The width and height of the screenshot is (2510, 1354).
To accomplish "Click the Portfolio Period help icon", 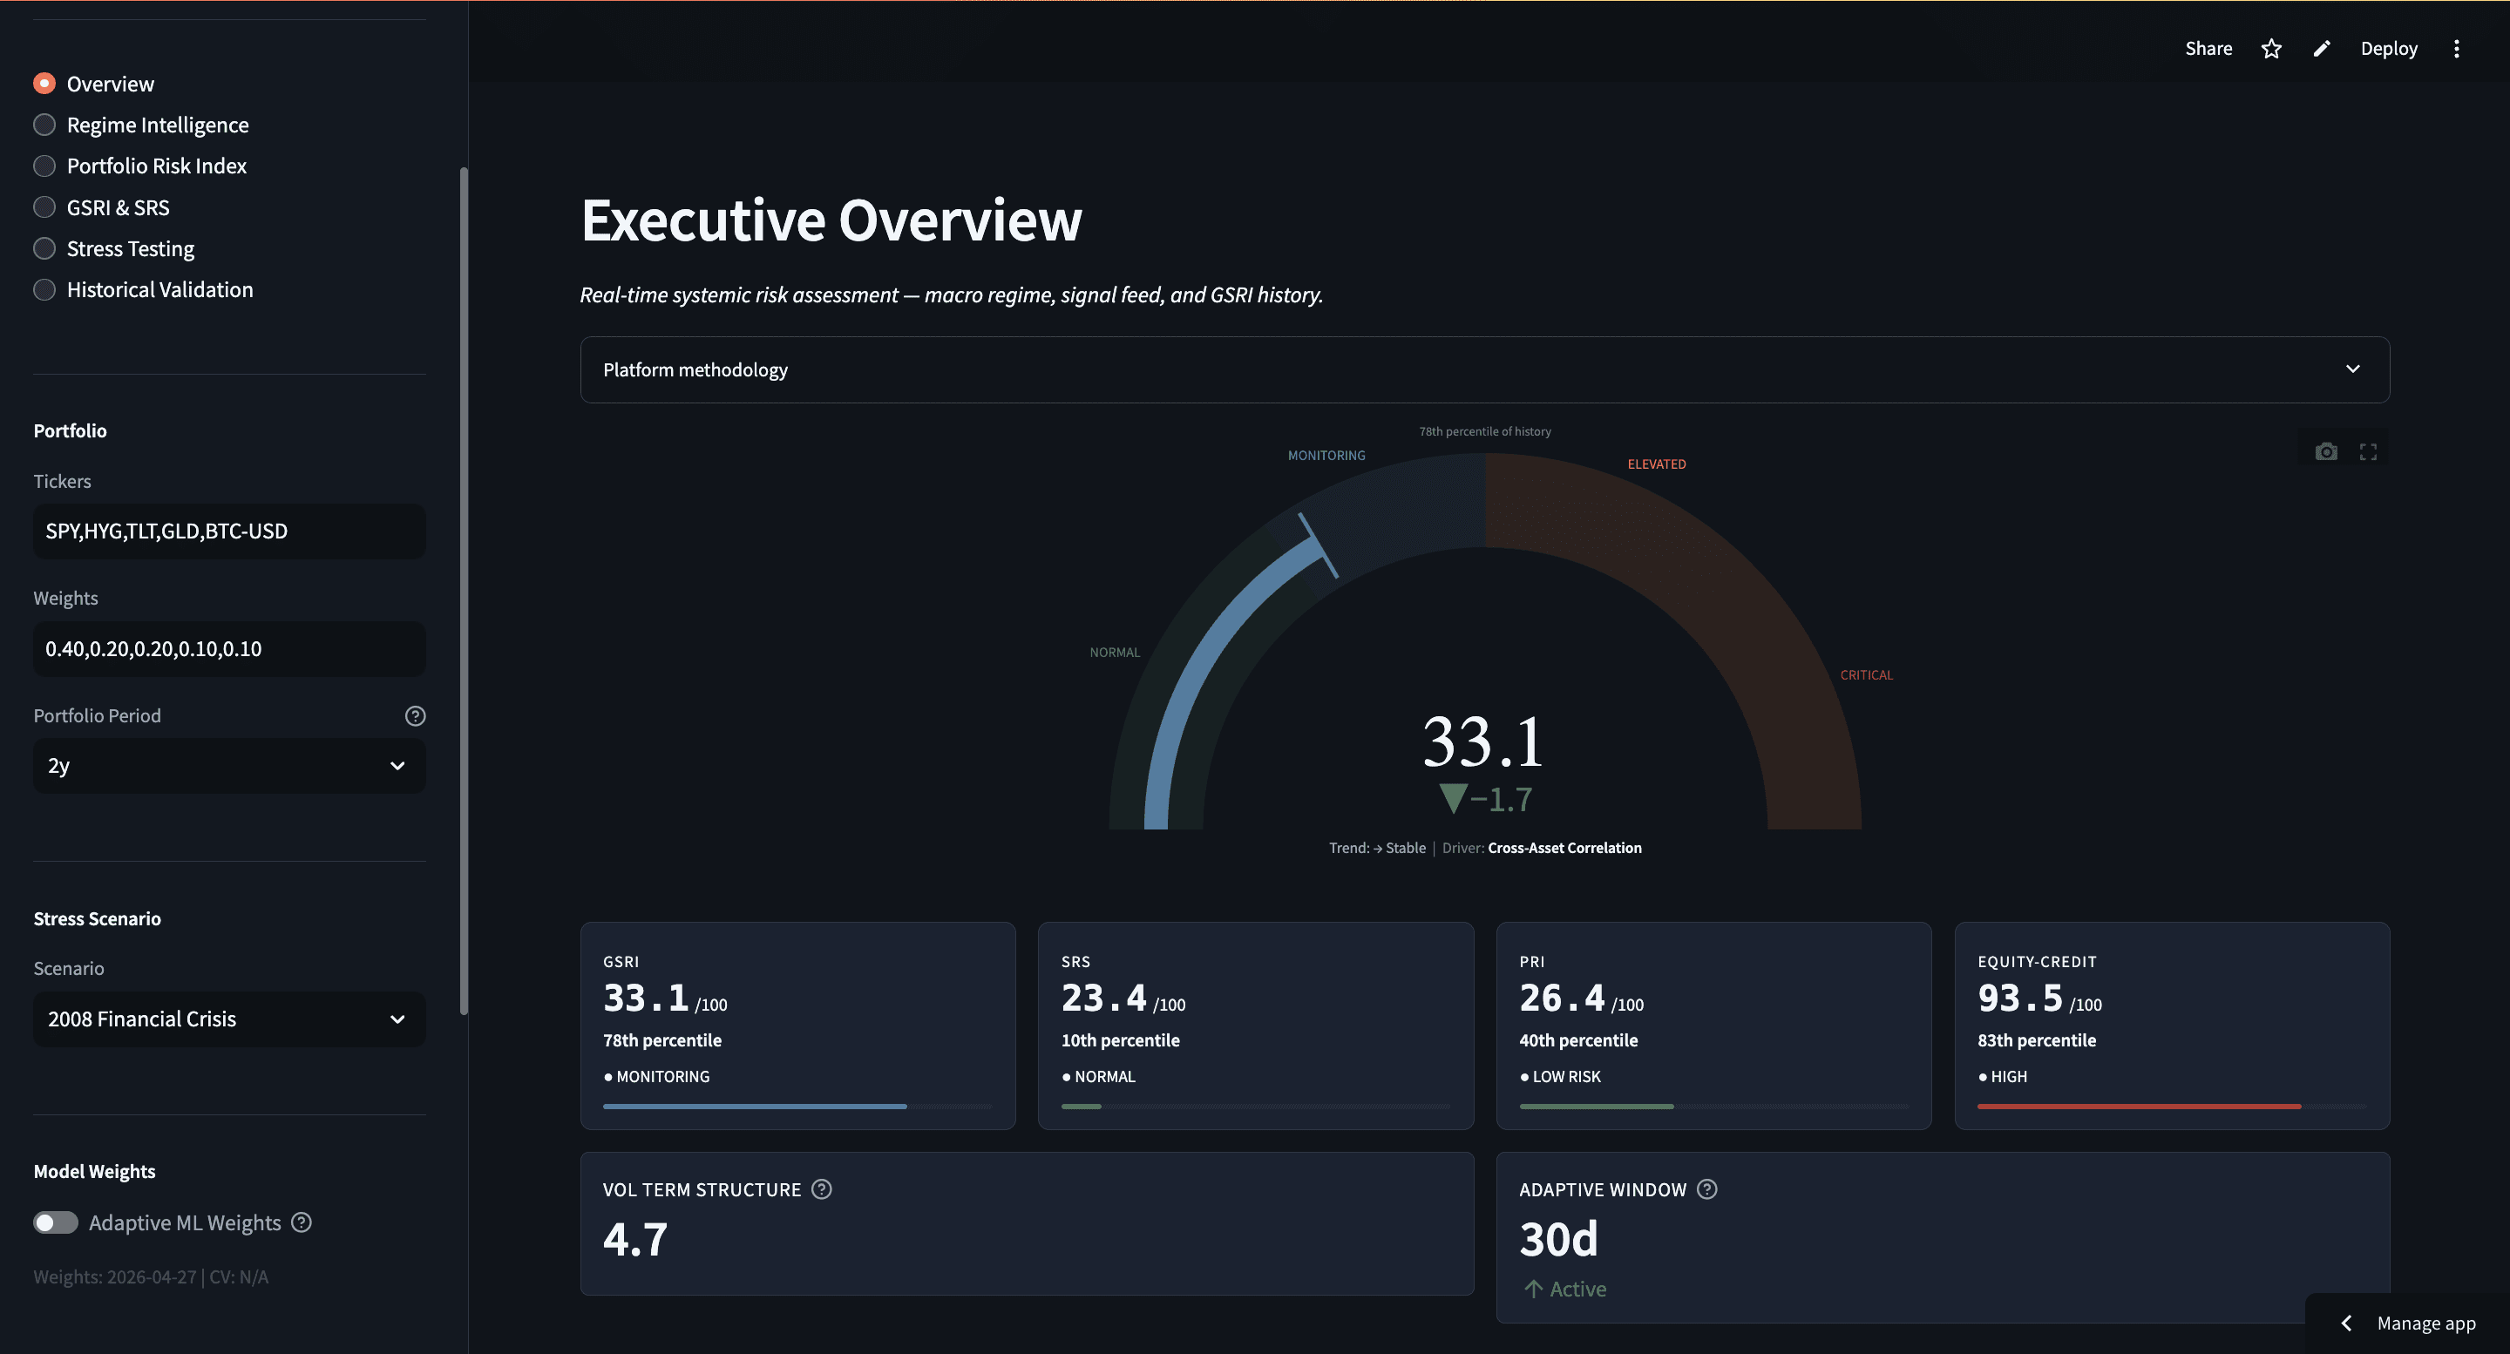I will tap(415, 716).
